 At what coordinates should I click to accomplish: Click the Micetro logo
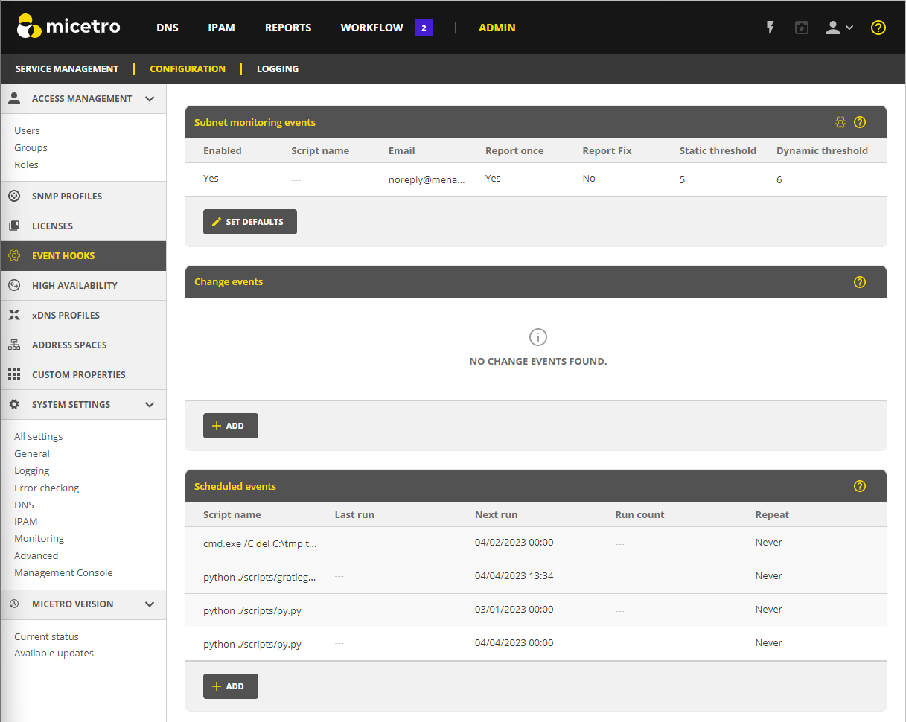[68, 28]
